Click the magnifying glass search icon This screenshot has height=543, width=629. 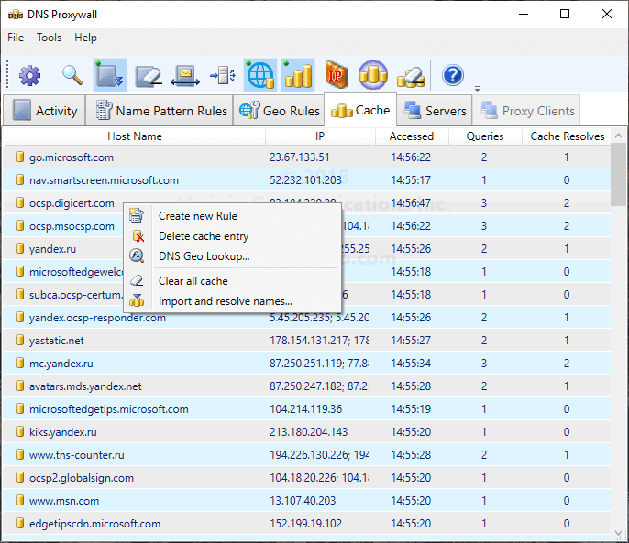[72, 75]
